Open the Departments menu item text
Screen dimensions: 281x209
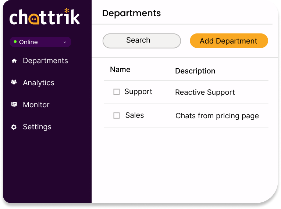tap(45, 61)
